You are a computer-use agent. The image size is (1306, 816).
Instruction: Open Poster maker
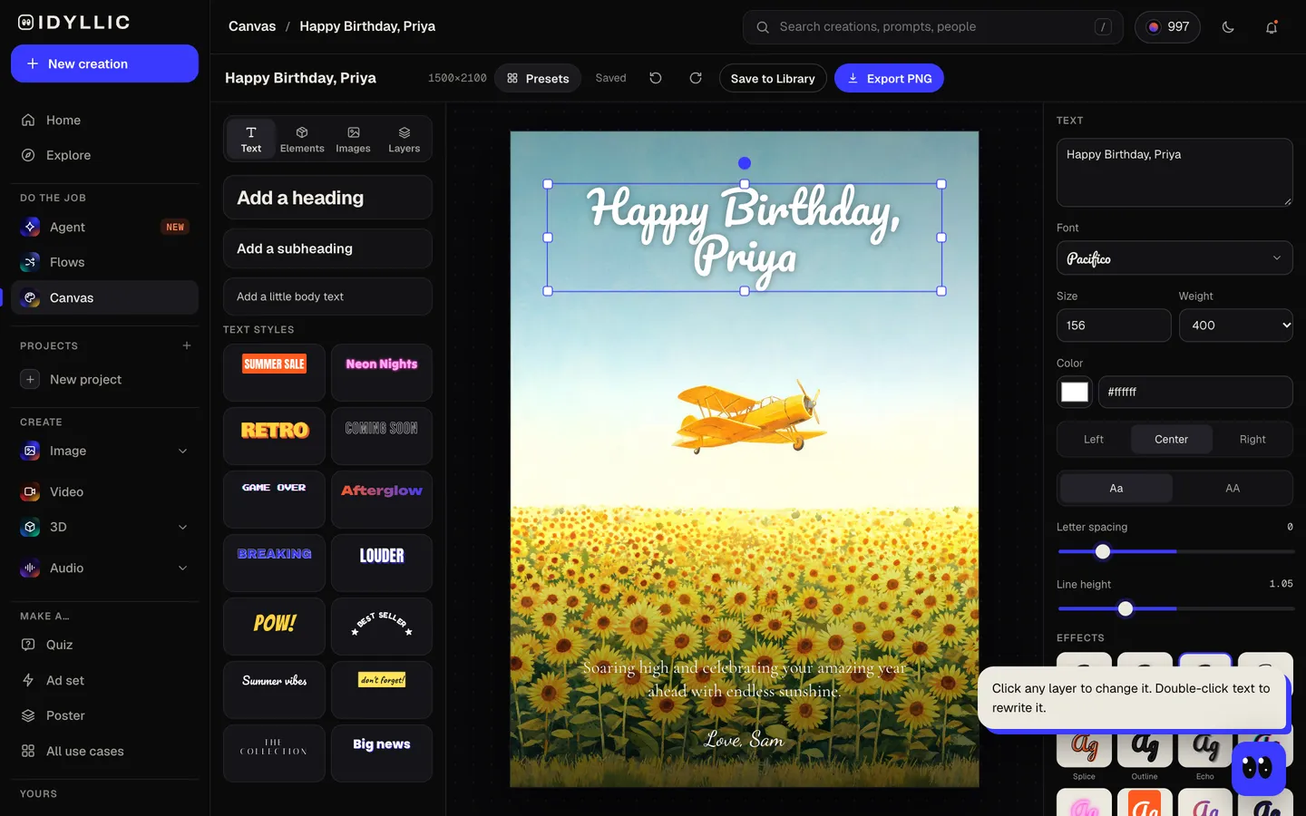(104, 715)
